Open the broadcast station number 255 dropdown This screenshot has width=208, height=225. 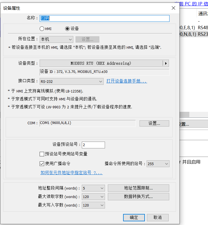point(158,164)
